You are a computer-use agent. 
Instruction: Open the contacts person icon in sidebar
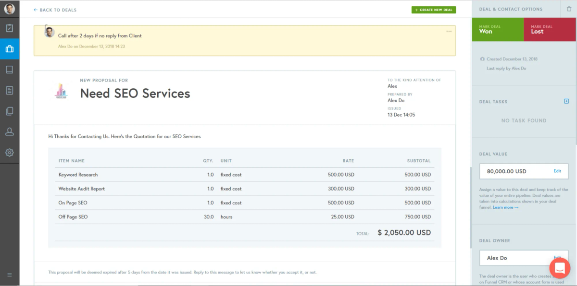(x=10, y=131)
